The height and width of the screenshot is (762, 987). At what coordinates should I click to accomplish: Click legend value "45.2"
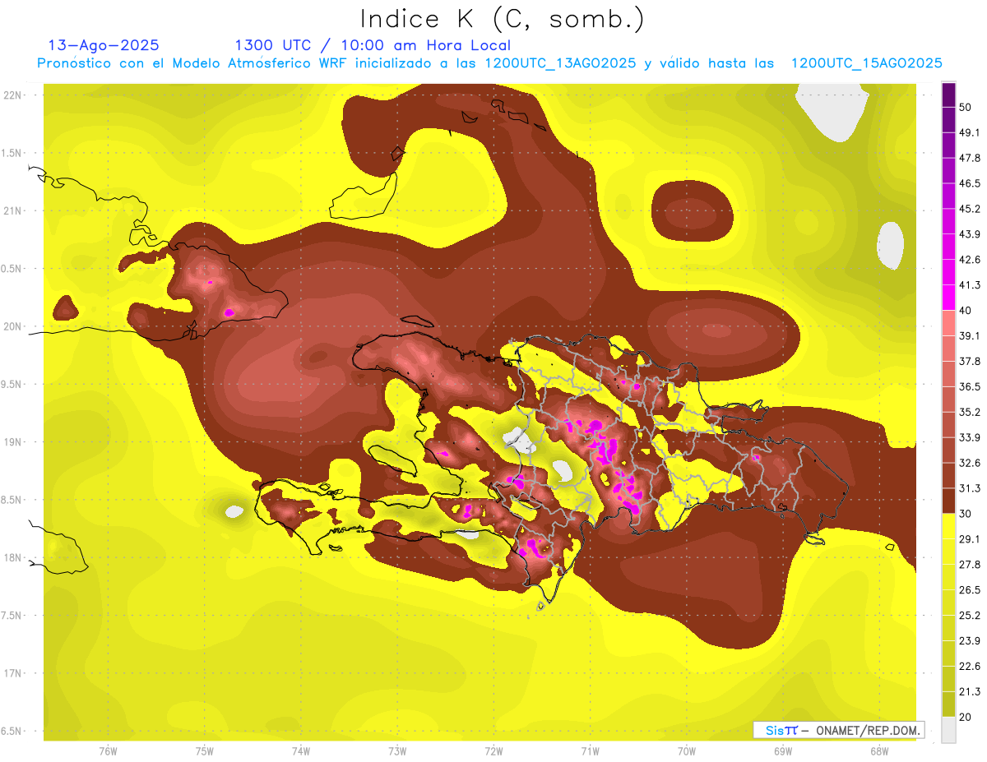coord(969,209)
